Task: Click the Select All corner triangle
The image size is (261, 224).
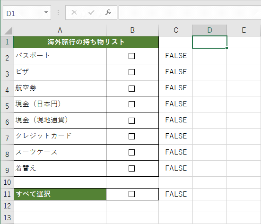Action: click(9, 31)
